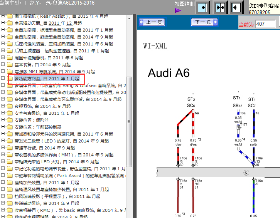Click the transistor symbol in the gray bar
This screenshot has width=280, height=218.
(246, 173)
